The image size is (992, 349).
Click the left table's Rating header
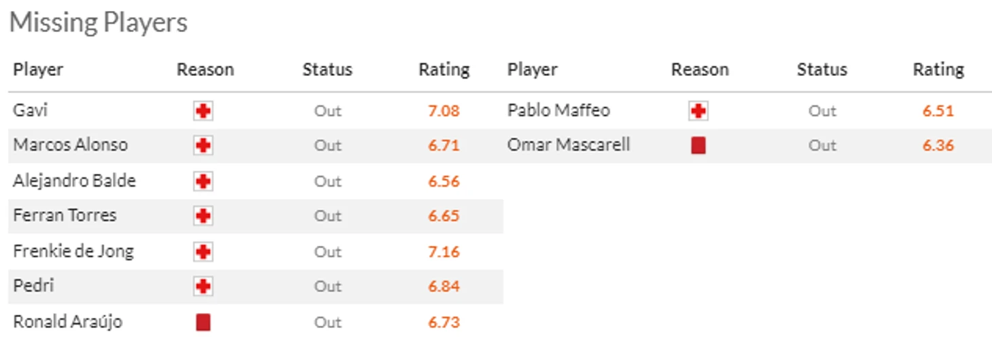444,69
